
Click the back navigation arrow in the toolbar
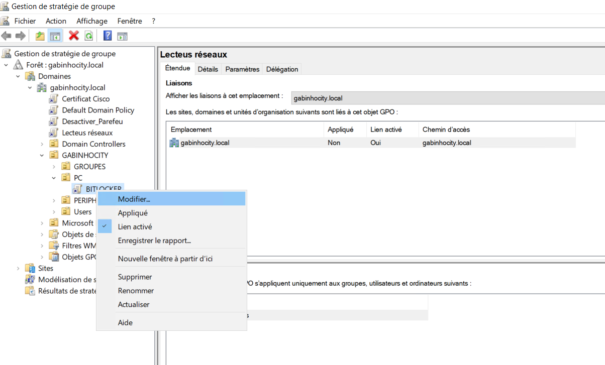tap(7, 36)
